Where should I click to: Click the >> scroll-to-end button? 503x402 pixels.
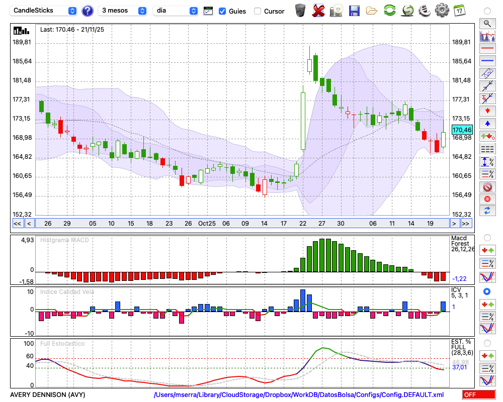[466, 224]
